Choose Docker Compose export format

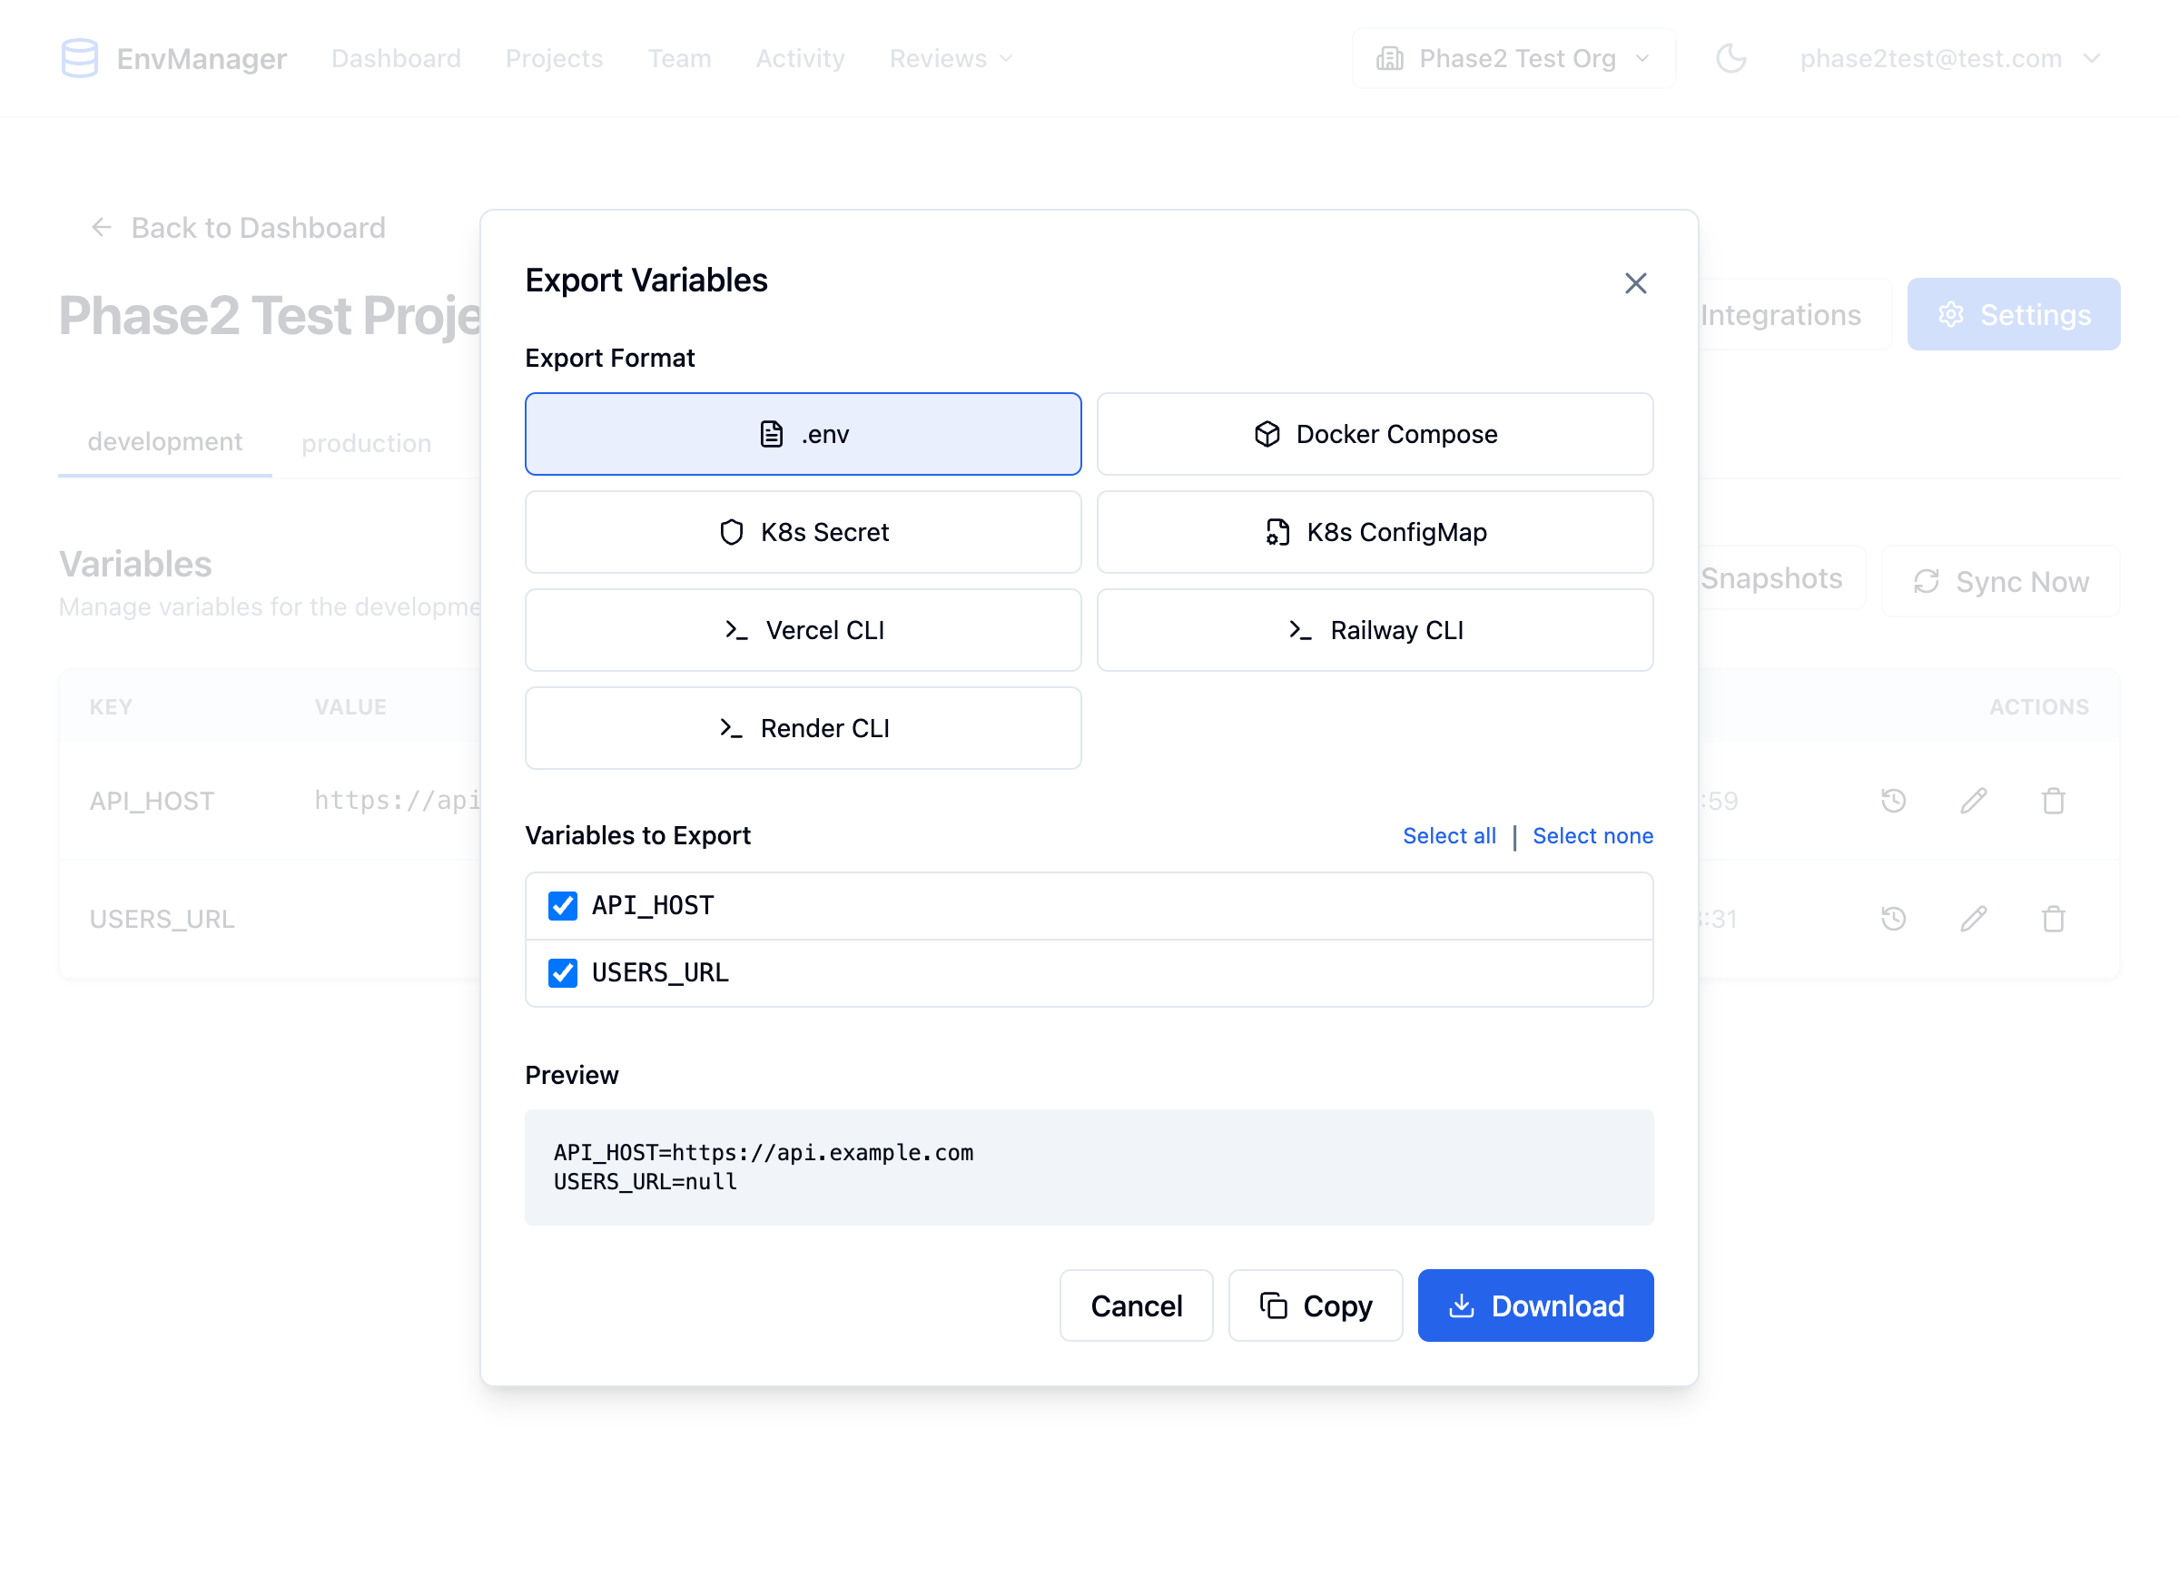pos(1374,434)
